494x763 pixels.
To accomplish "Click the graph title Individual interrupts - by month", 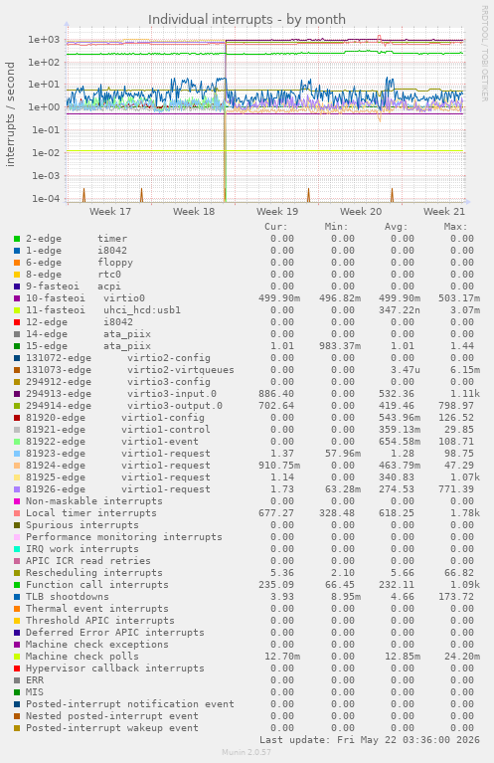I will pyautogui.click(x=247, y=20).
